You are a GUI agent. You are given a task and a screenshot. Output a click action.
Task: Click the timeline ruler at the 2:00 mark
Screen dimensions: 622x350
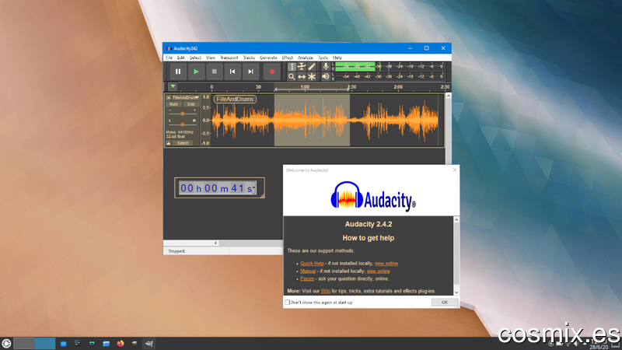coord(398,87)
